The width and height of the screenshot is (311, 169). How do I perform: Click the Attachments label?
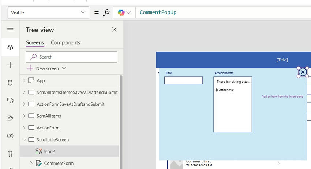coord(224,73)
